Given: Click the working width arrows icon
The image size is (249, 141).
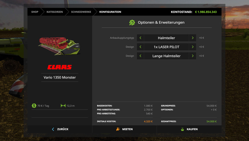Looking at the screenshot, I should [x=63, y=106].
